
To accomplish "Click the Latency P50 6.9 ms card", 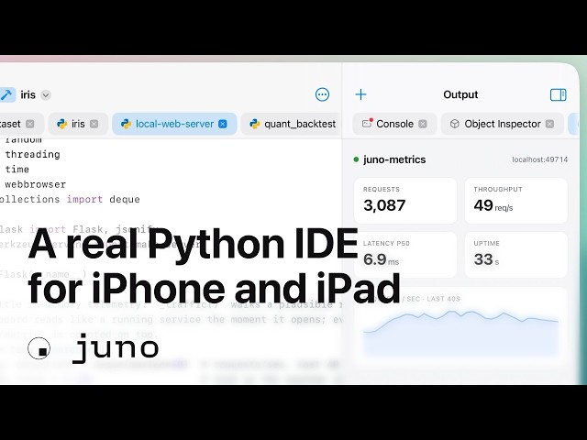I will tap(405, 255).
